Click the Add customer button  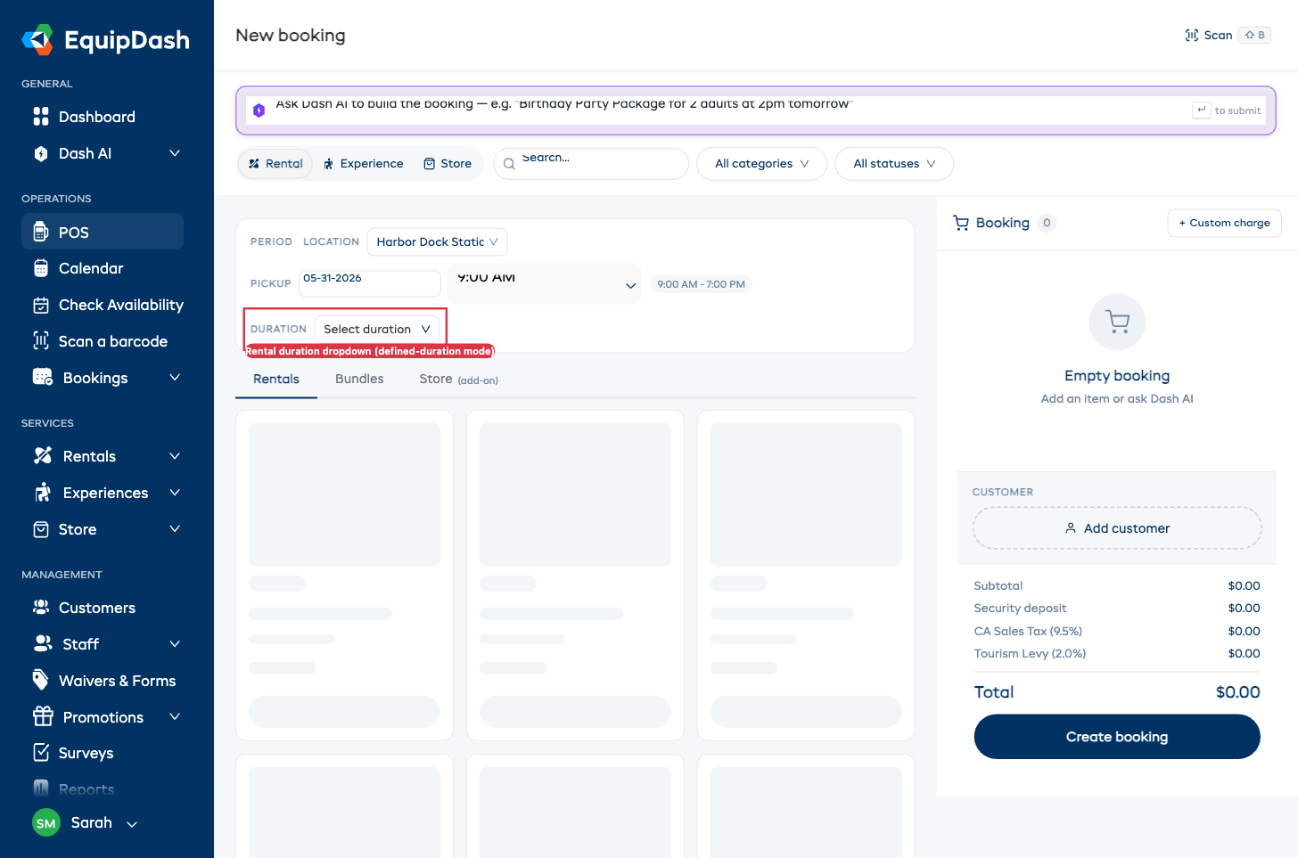click(x=1117, y=528)
